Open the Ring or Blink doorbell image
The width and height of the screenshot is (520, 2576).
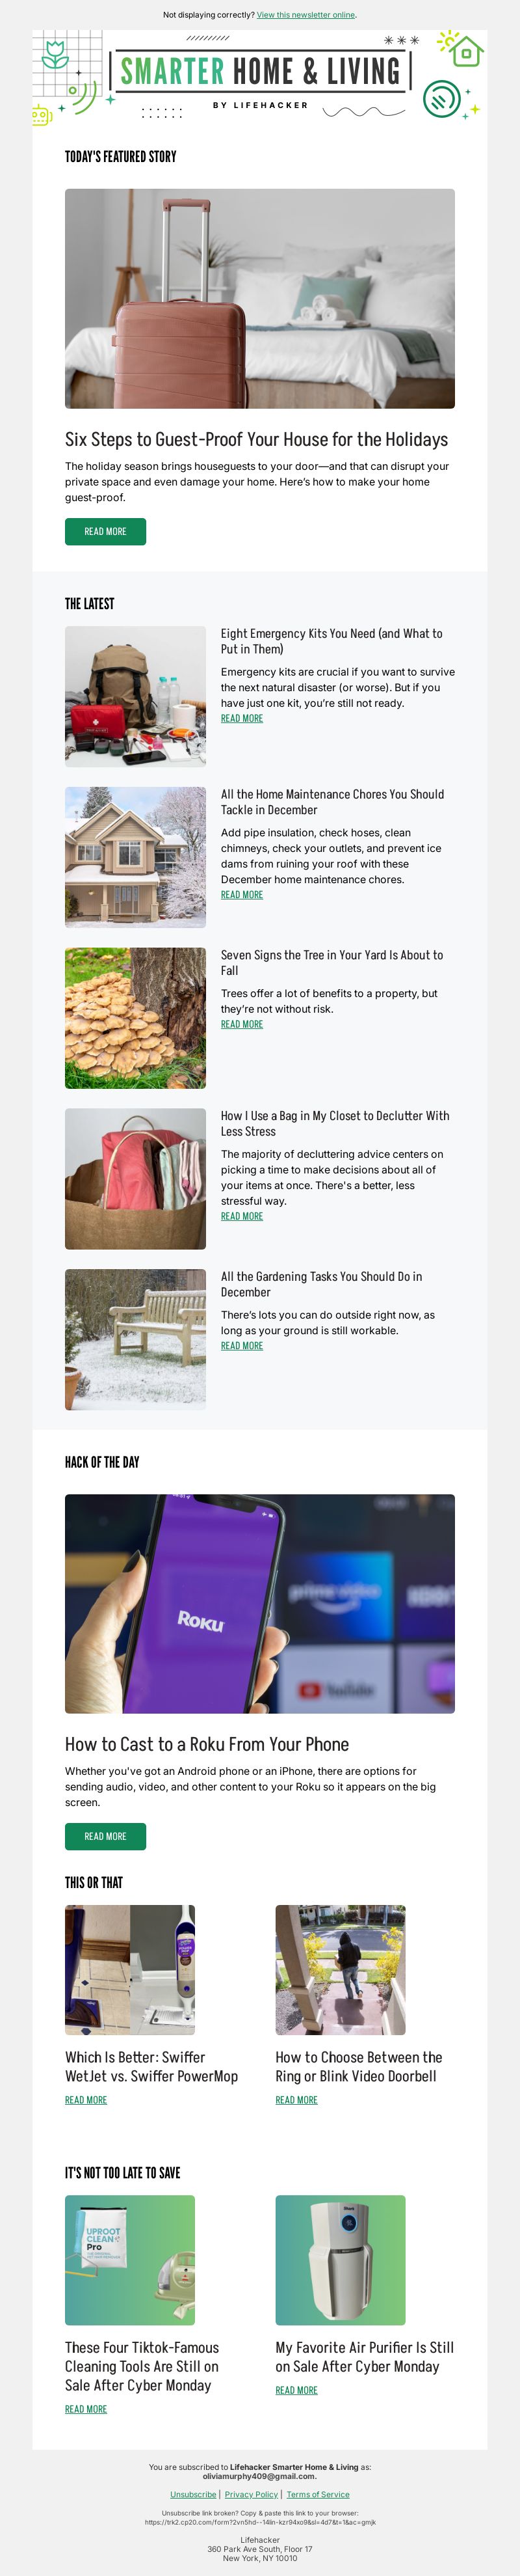coord(341,1970)
